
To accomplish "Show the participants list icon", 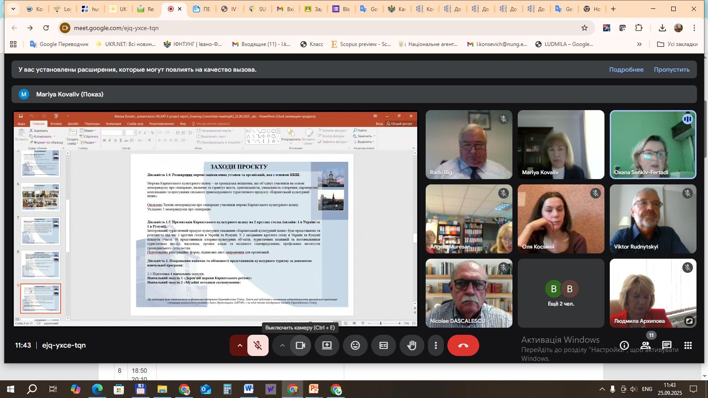I will click(646, 346).
